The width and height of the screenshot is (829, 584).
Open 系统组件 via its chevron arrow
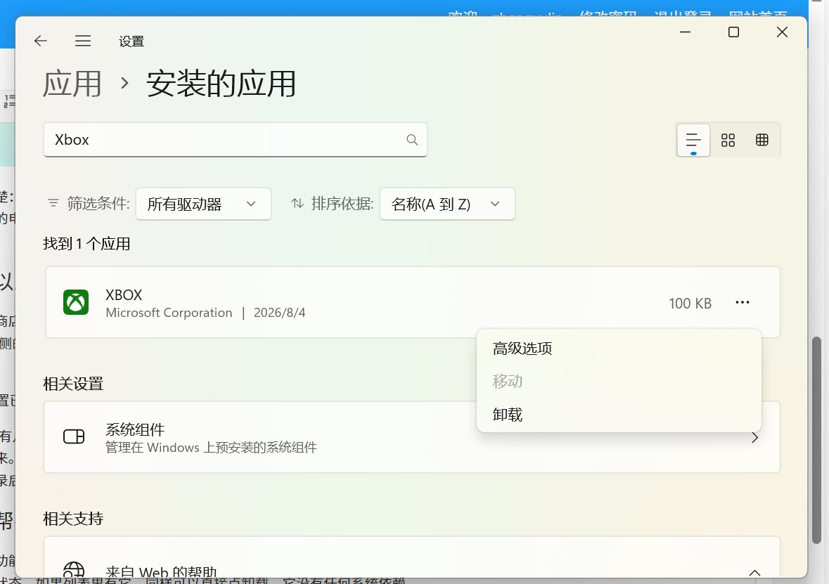[755, 438]
